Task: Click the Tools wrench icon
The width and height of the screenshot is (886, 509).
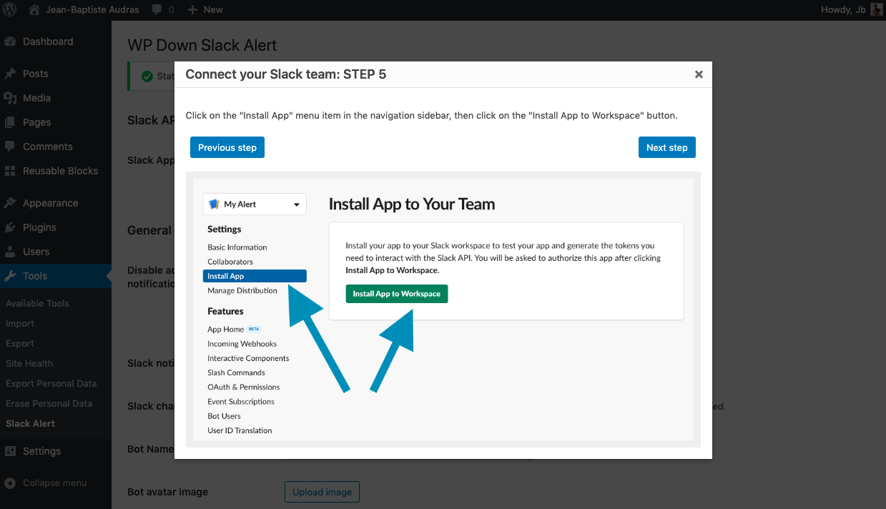Action: tap(10, 276)
